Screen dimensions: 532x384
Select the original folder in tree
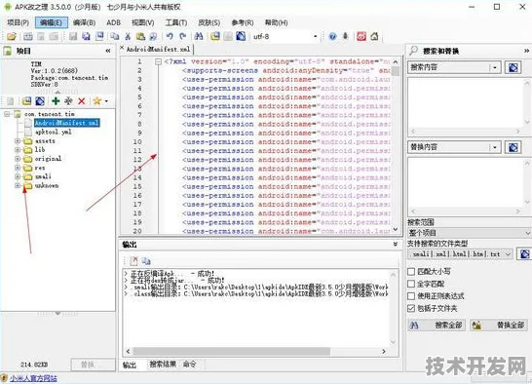coord(48,159)
